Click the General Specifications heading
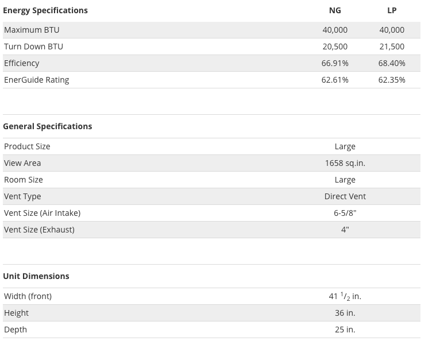The height and width of the screenshot is (341, 421). pyautogui.click(x=48, y=126)
